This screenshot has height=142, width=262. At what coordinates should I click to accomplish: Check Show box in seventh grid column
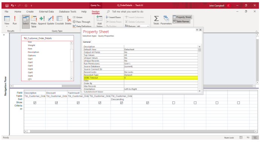click(x=173, y=103)
